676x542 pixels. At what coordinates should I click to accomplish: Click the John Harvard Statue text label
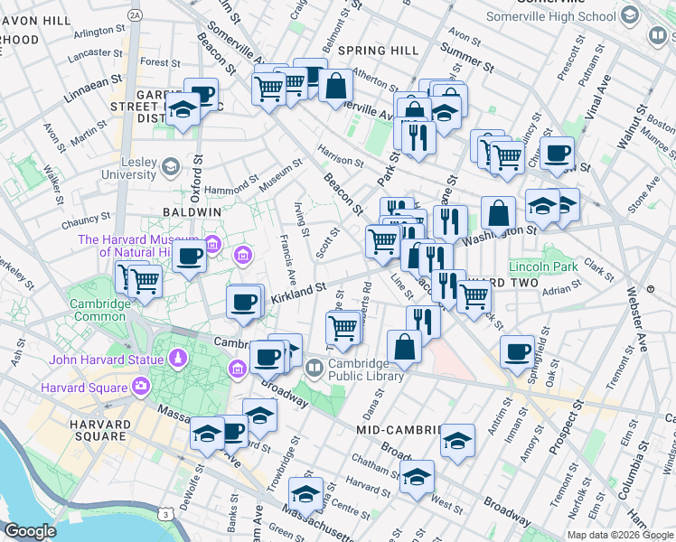click(x=106, y=360)
